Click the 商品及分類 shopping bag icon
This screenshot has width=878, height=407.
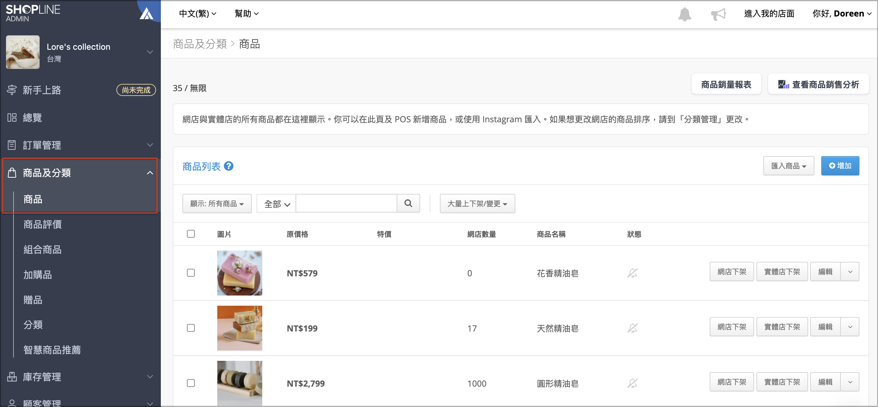[x=12, y=173]
